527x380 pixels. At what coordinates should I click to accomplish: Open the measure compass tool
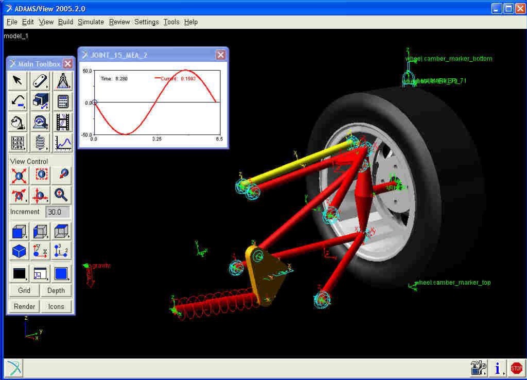click(62, 80)
